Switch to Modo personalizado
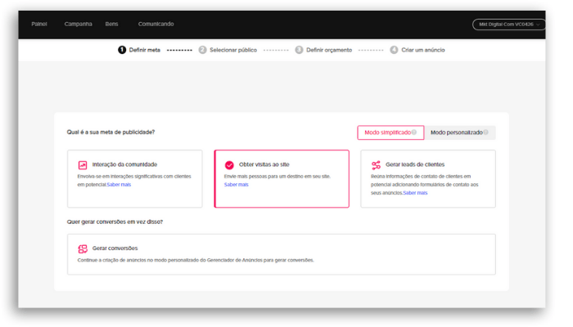573x327 pixels. (x=460, y=132)
